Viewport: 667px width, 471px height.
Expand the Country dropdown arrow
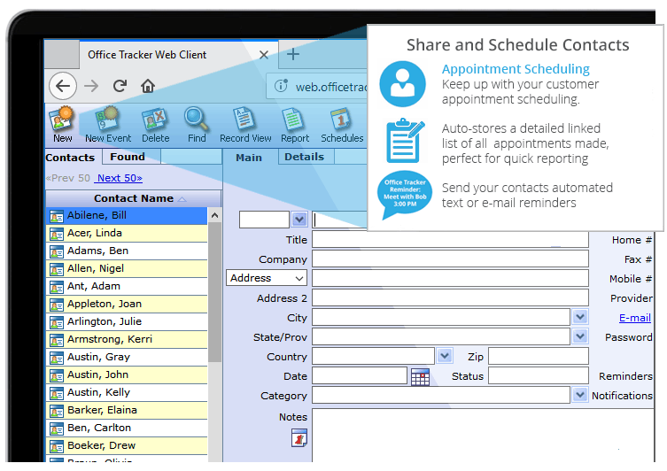(445, 355)
